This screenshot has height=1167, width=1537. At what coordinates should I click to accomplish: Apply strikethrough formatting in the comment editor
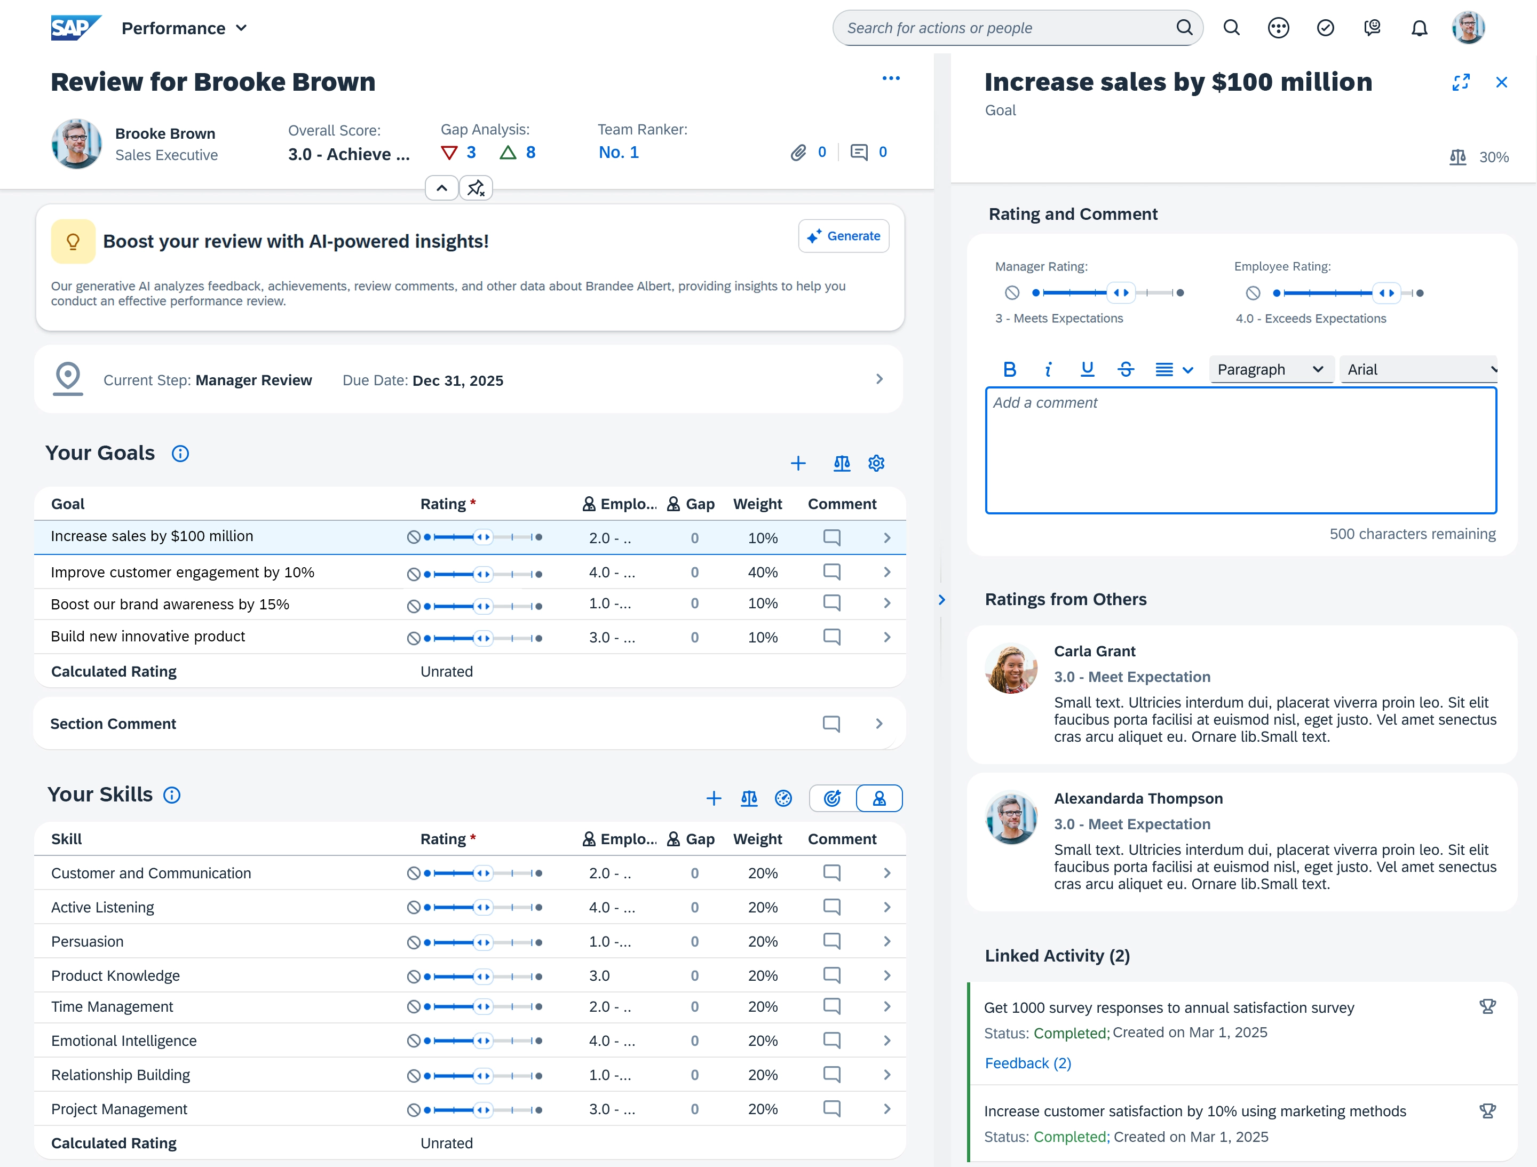[x=1126, y=369]
